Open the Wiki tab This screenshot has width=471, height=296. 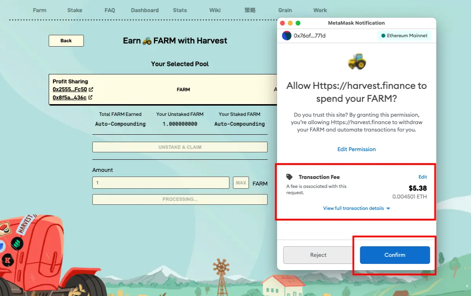tap(215, 10)
